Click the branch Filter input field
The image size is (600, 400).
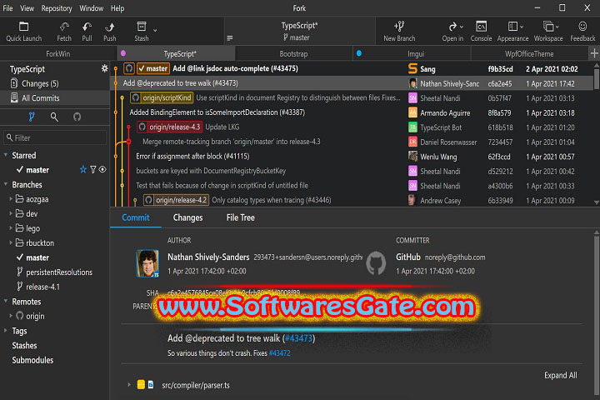(55, 137)
